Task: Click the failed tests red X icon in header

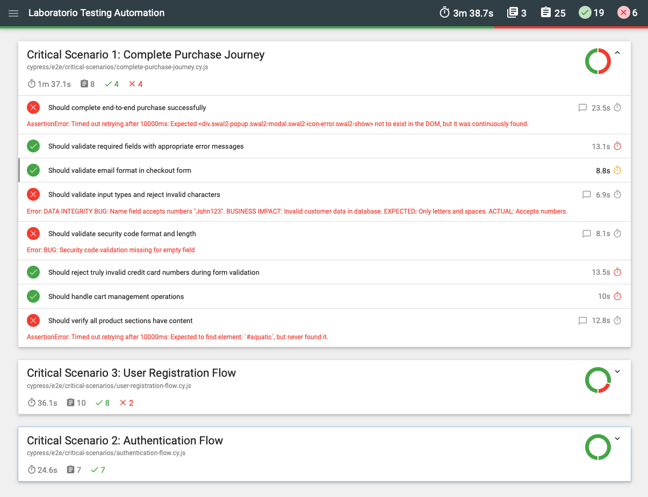Action: tap(624, 12)
